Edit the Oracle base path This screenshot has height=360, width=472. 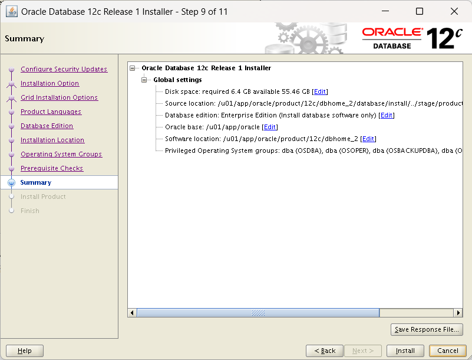269,127
